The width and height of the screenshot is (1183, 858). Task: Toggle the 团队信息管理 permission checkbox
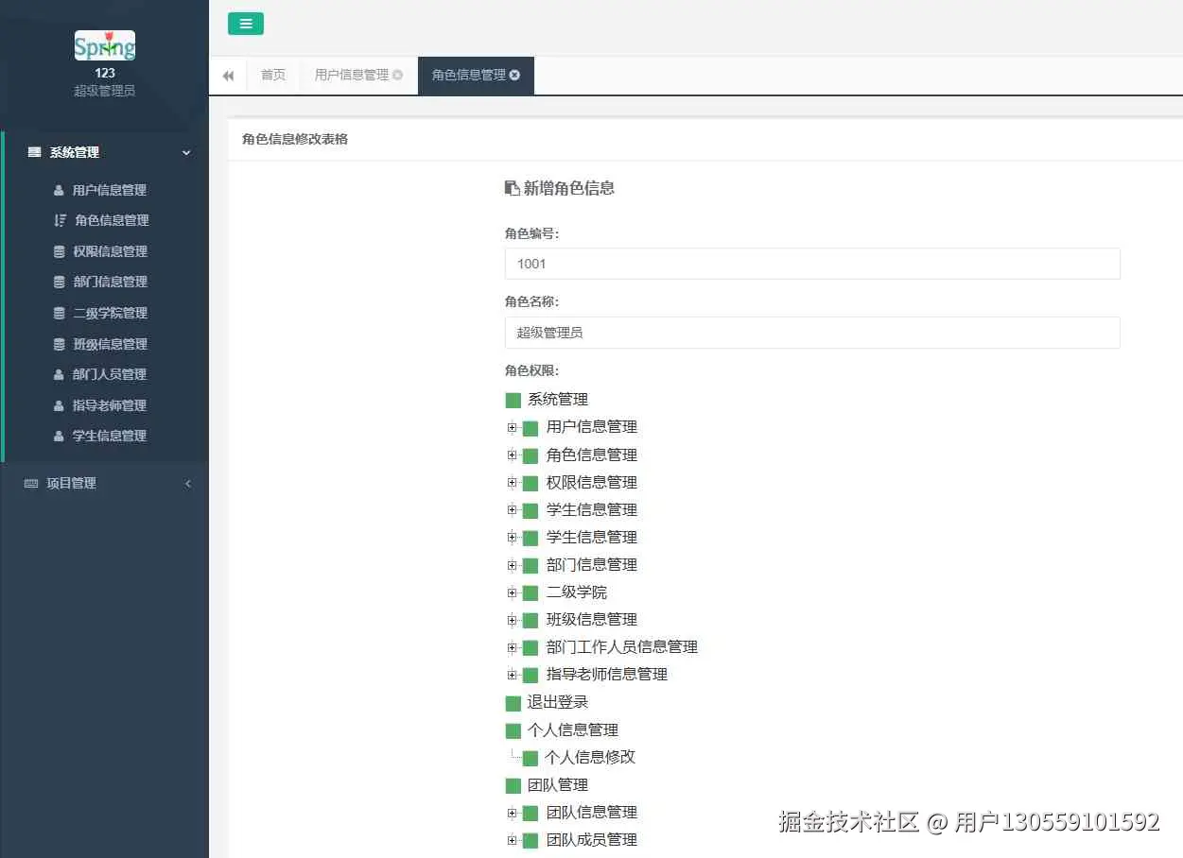[x=531, y=813]
